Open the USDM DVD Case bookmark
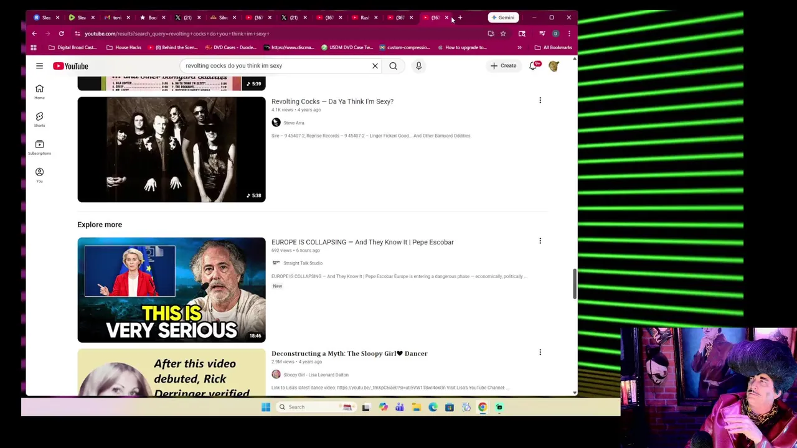797x448 pixels. (x=347, y=47)
